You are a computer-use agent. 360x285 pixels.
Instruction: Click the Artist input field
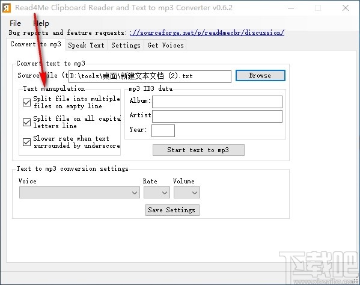pos(217,116)
